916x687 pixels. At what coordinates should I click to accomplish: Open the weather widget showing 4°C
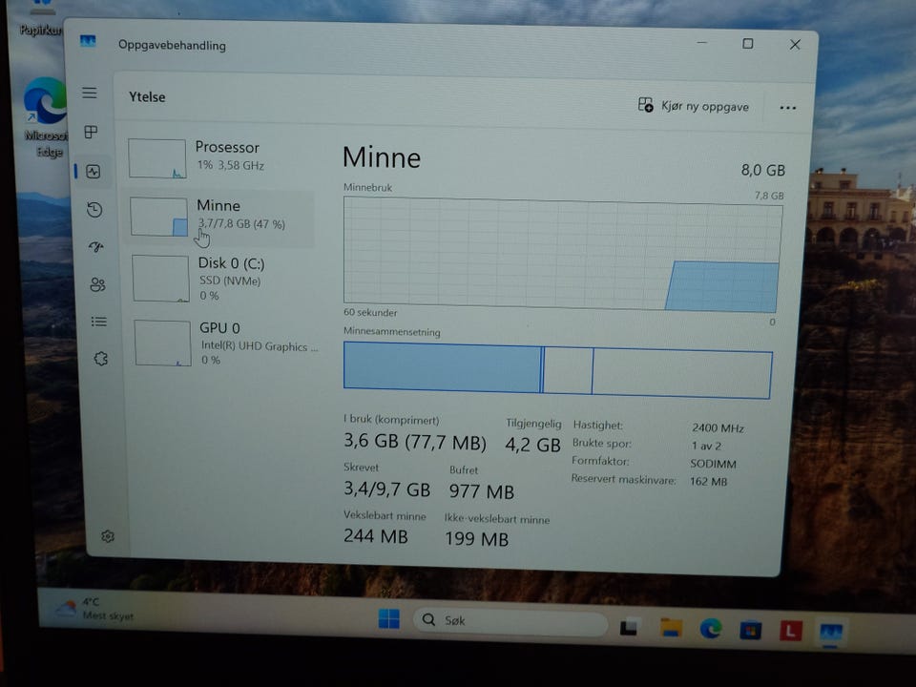pyautogui.click(x=94, y=609)
